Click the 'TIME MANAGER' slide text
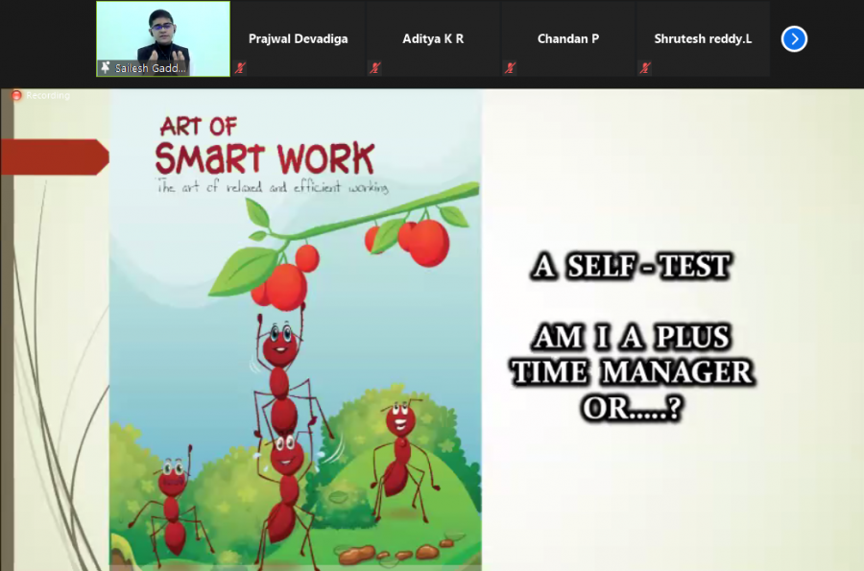Image resolution: width=864 pixels, height=571 pixels. (x=631, y=372)
